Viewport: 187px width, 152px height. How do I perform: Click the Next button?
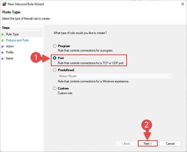point(148,144)
